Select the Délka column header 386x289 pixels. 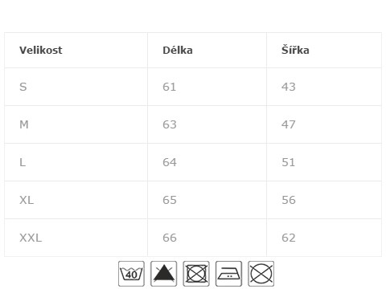pyautogui.click(x=178, y=50)
